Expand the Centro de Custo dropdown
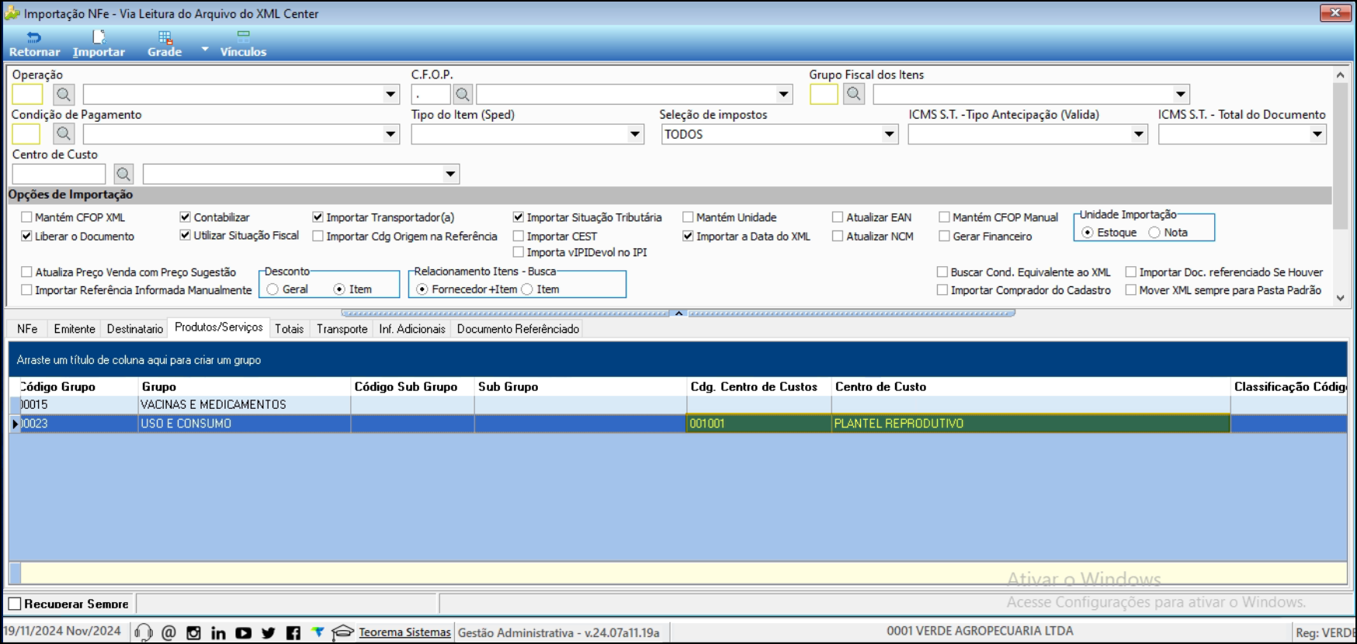The width and height of the screenshot is (1357, 644). 450,174
